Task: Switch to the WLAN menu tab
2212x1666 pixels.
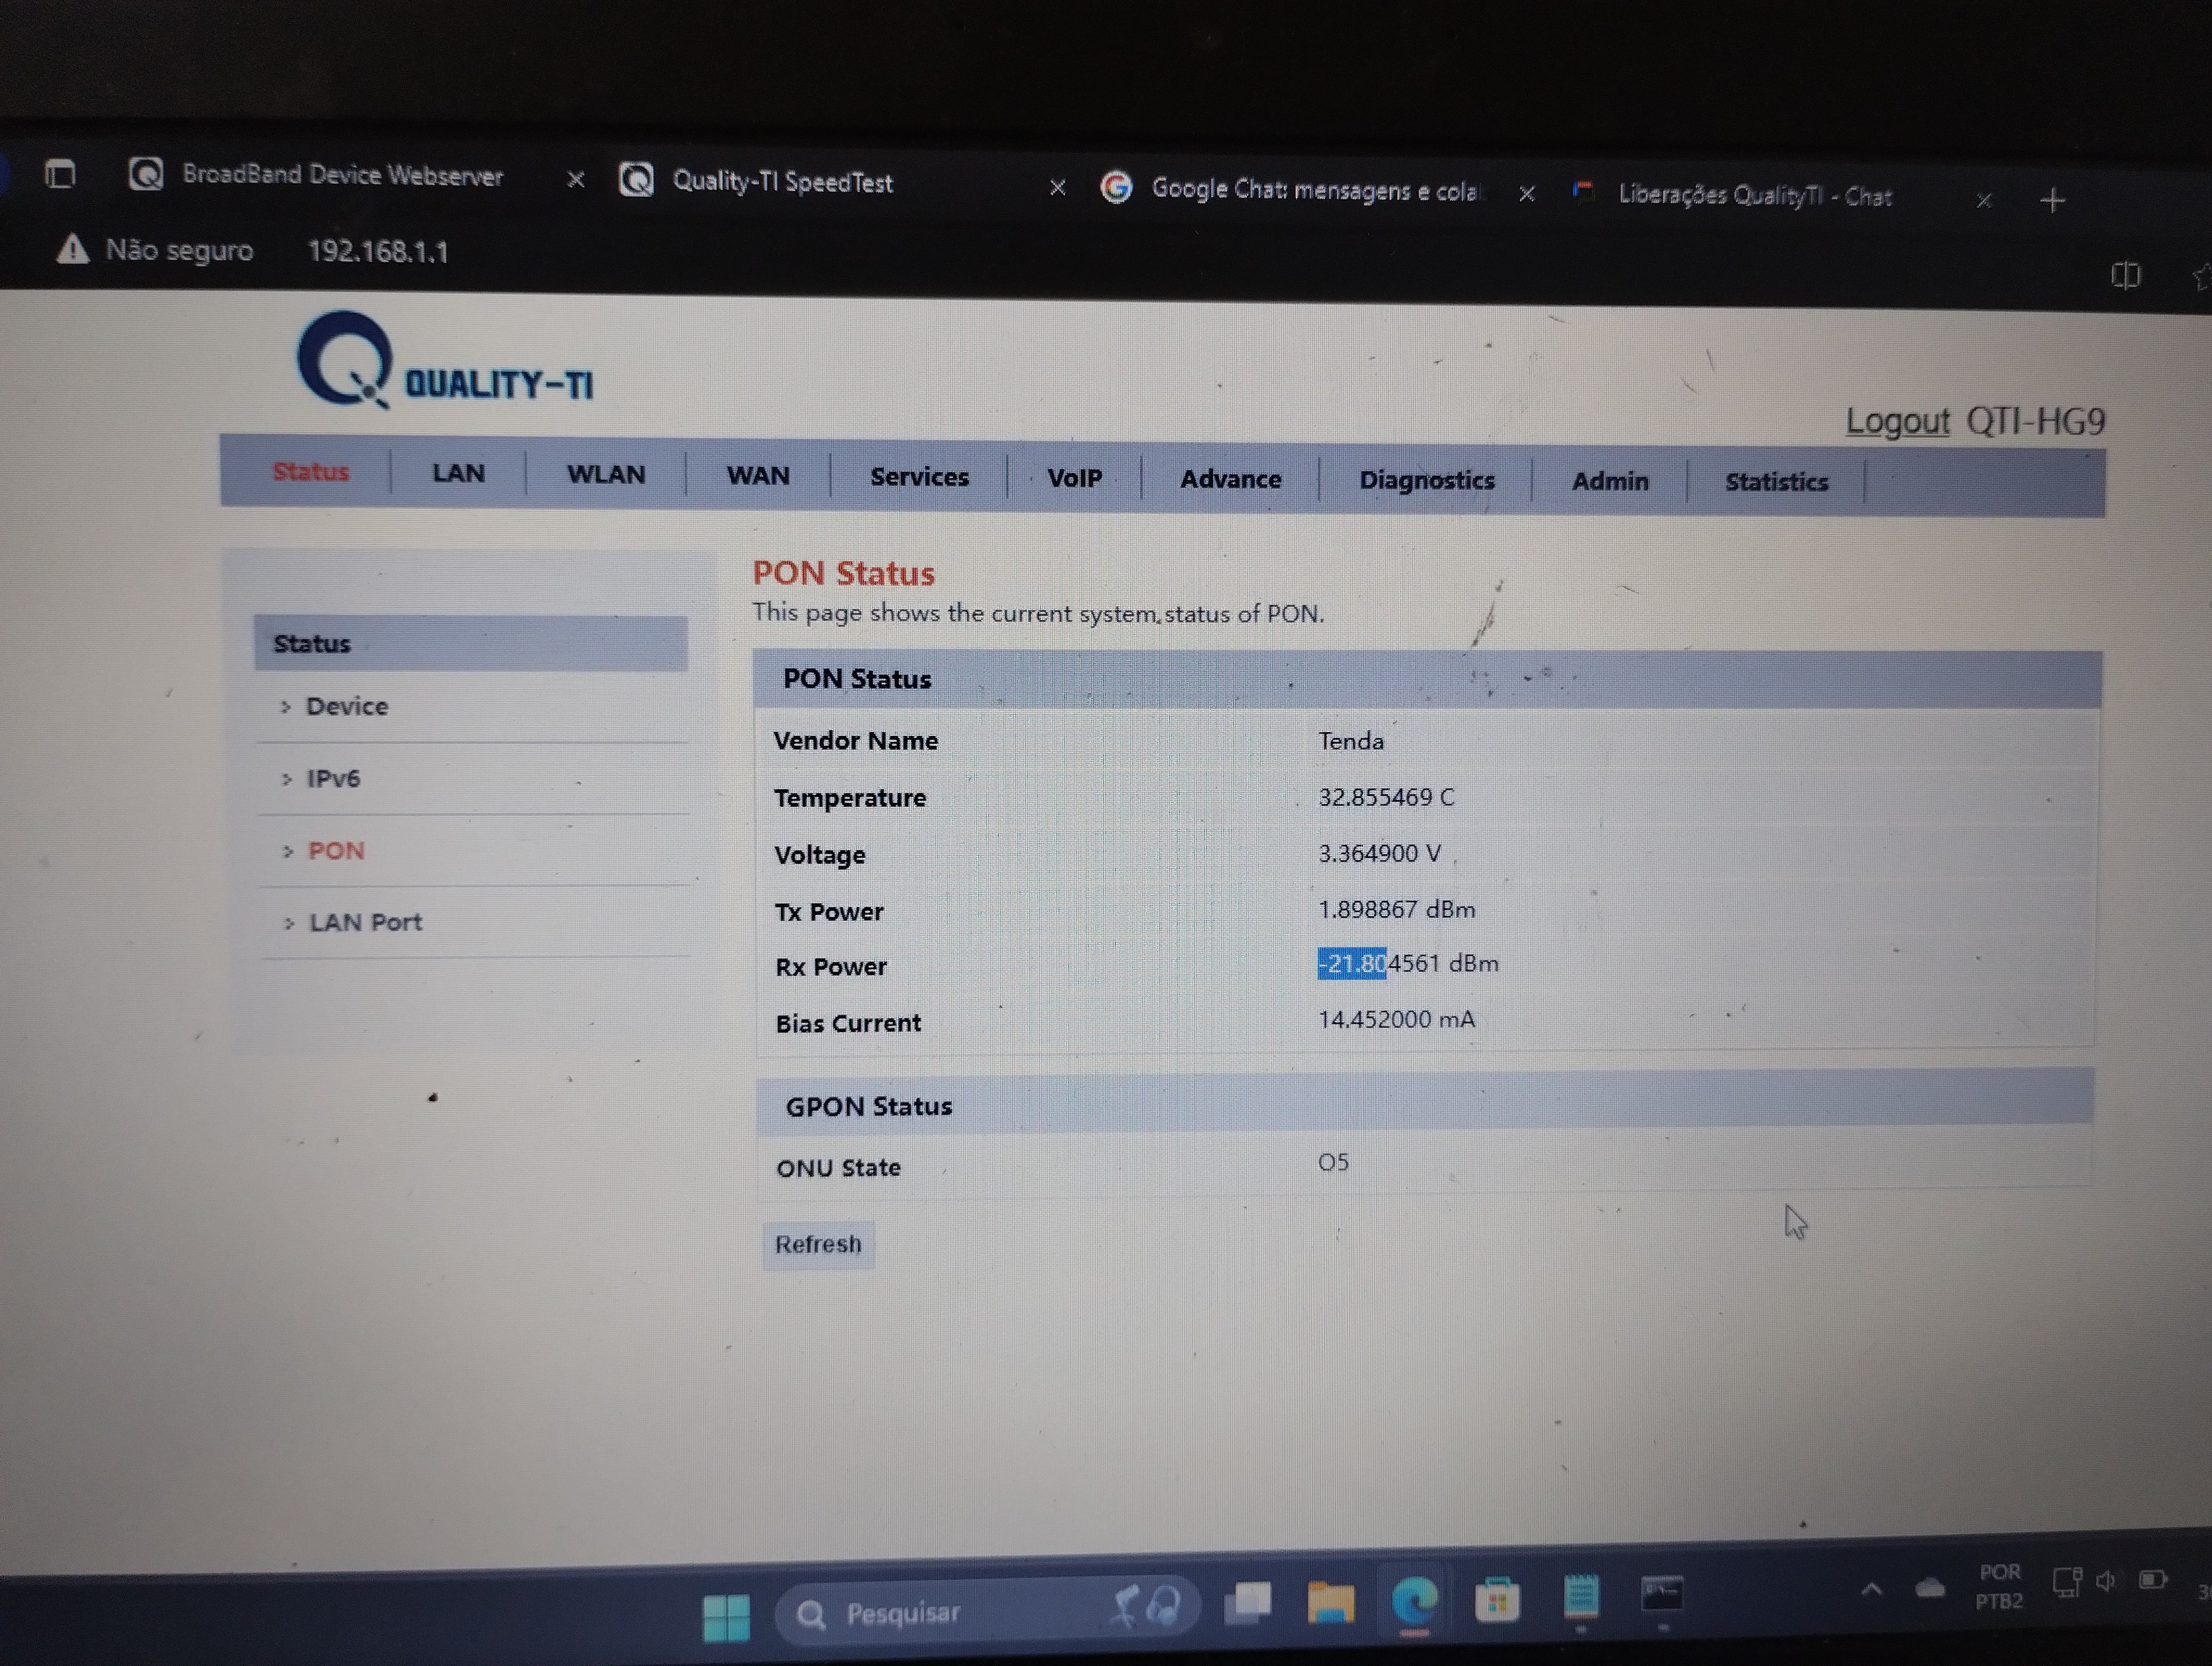Action: pyautogui.click(x=606, y=474)
